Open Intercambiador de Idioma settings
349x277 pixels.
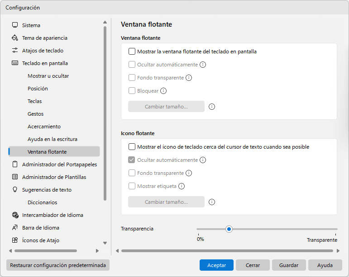(x=54, y=215)
